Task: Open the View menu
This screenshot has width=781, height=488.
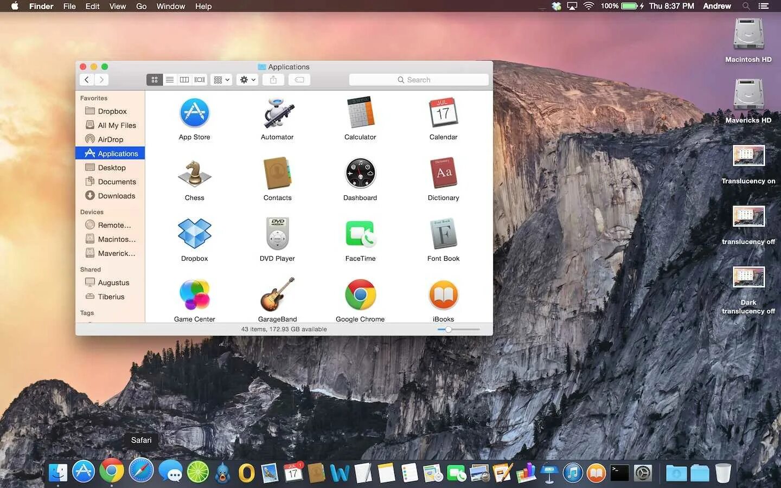Action: (x=117, y=6)
